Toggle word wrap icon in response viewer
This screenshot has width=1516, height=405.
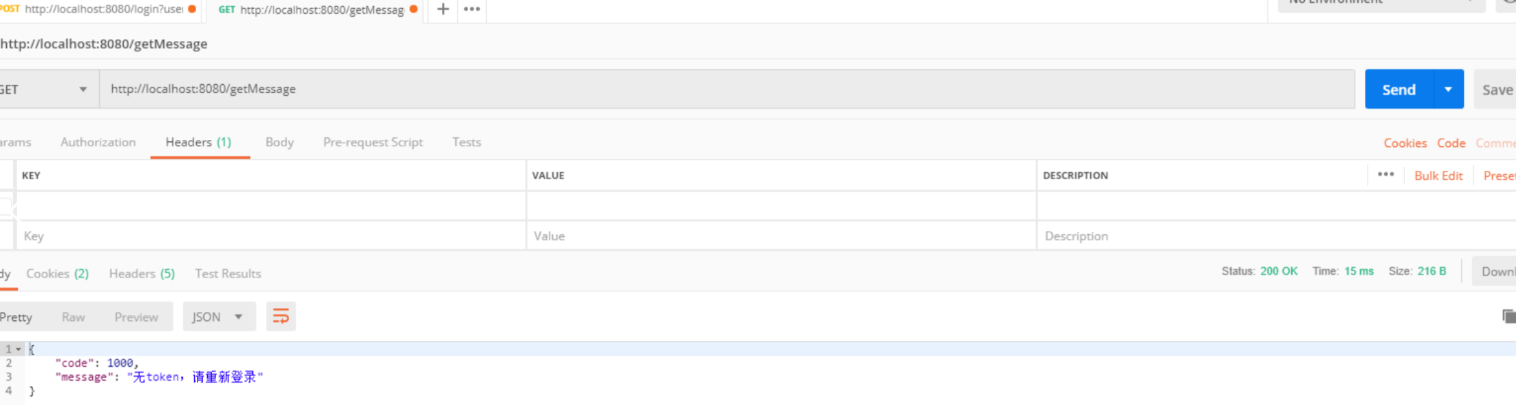tap(281, 316)
